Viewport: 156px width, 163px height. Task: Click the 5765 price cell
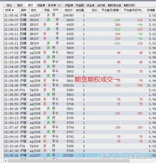(x=70, y=151)
